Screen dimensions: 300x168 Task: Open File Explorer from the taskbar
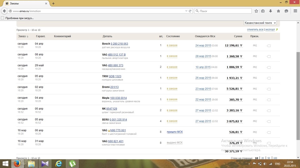tap(31, 164)
